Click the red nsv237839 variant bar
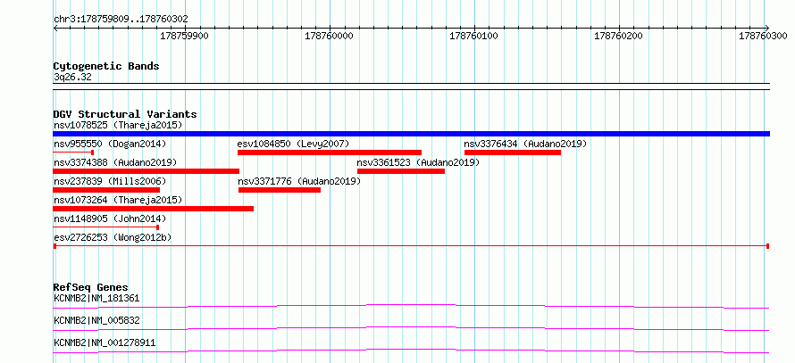This screenshot has width=795, height=363. tap(106, 190)
